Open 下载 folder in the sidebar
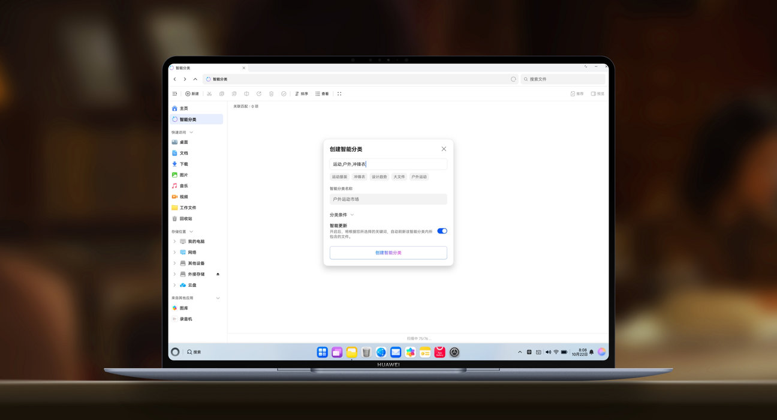777x420 pixels. (x=183, y=164)
